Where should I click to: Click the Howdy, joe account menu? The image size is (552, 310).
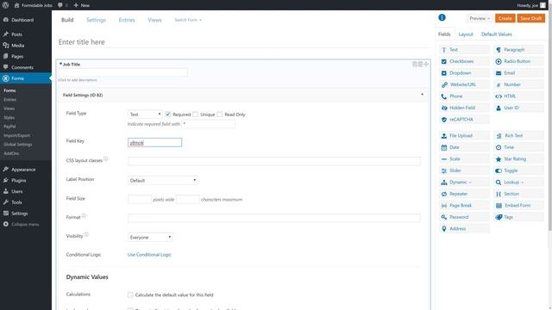(531, 5)
